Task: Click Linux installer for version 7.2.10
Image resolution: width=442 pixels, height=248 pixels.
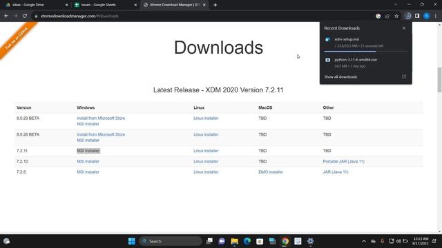Action: 206,161
